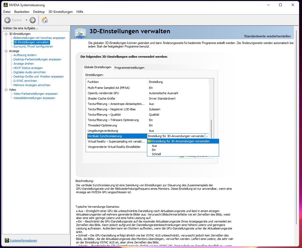302x248 pixels.
Task: Open Mehrere Anzeigen einrichten
Action: point(32,85)
